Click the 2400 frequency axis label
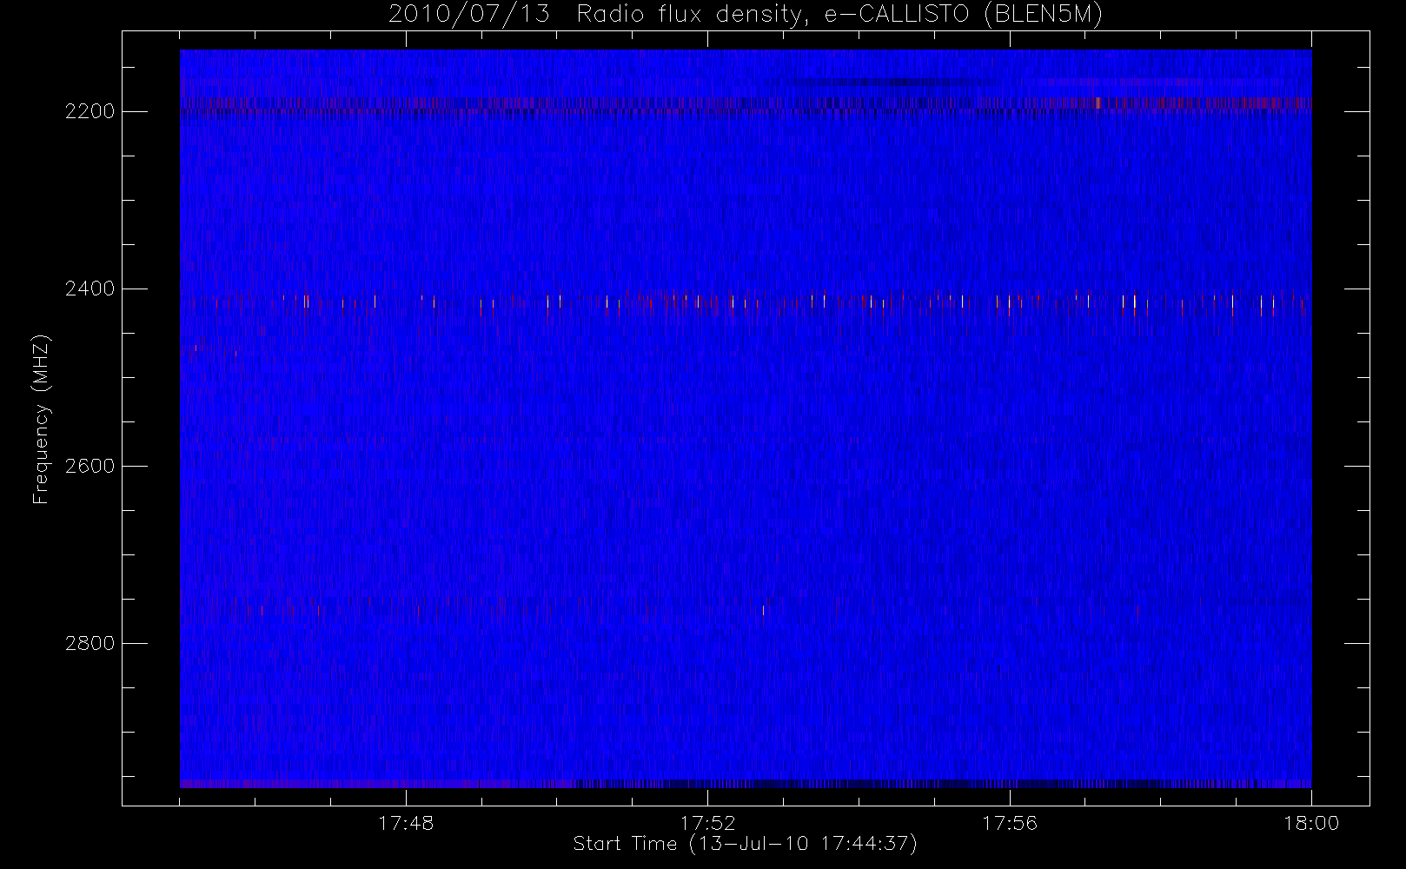1406x869 pixels. pos(90,289)
